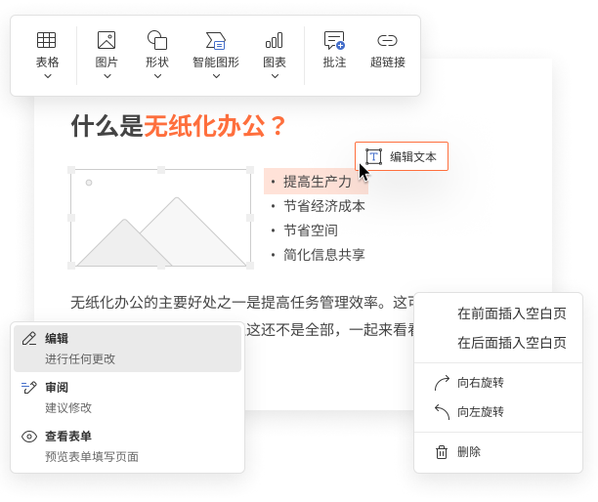
Task: Expand the 表格 dropdown chevron
Action: (48, 76)
